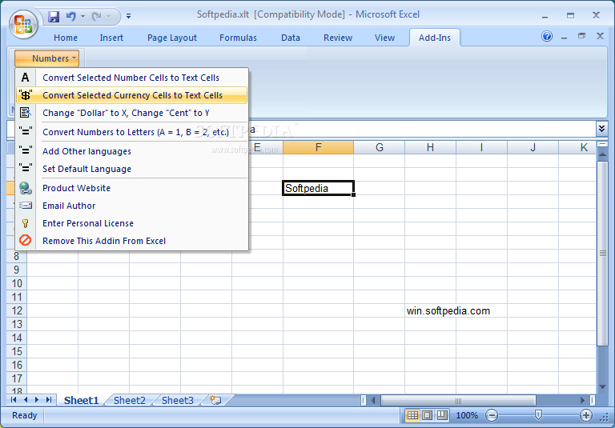The image size is (615, 428).
Task: Choose Add Other languages
Action: [132, 151]
